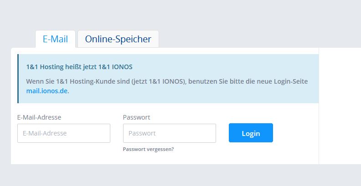
Task: Submit the form with the Login button
Action: [251, 133]
